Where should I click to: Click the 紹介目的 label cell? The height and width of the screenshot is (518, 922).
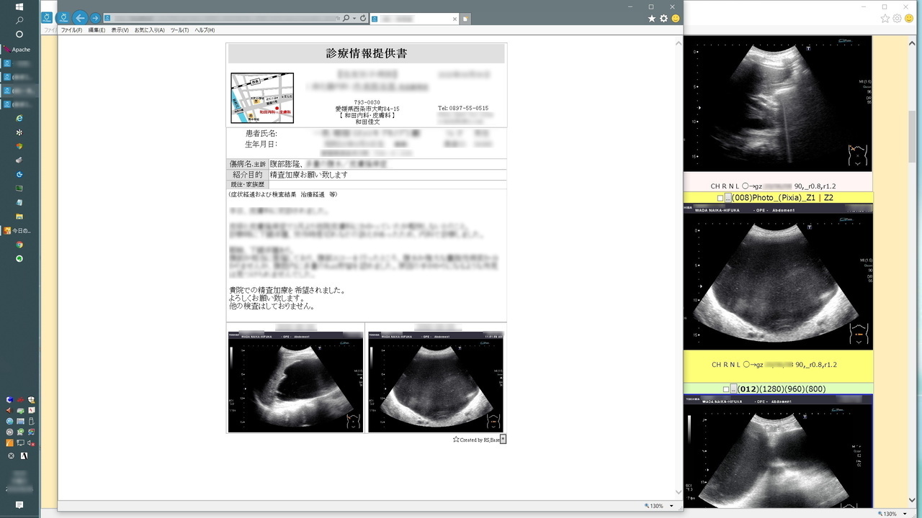point(248,175)
